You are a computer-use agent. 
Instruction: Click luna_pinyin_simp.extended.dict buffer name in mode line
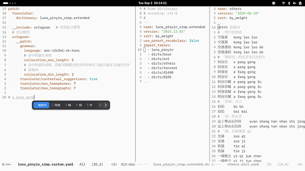181,164
